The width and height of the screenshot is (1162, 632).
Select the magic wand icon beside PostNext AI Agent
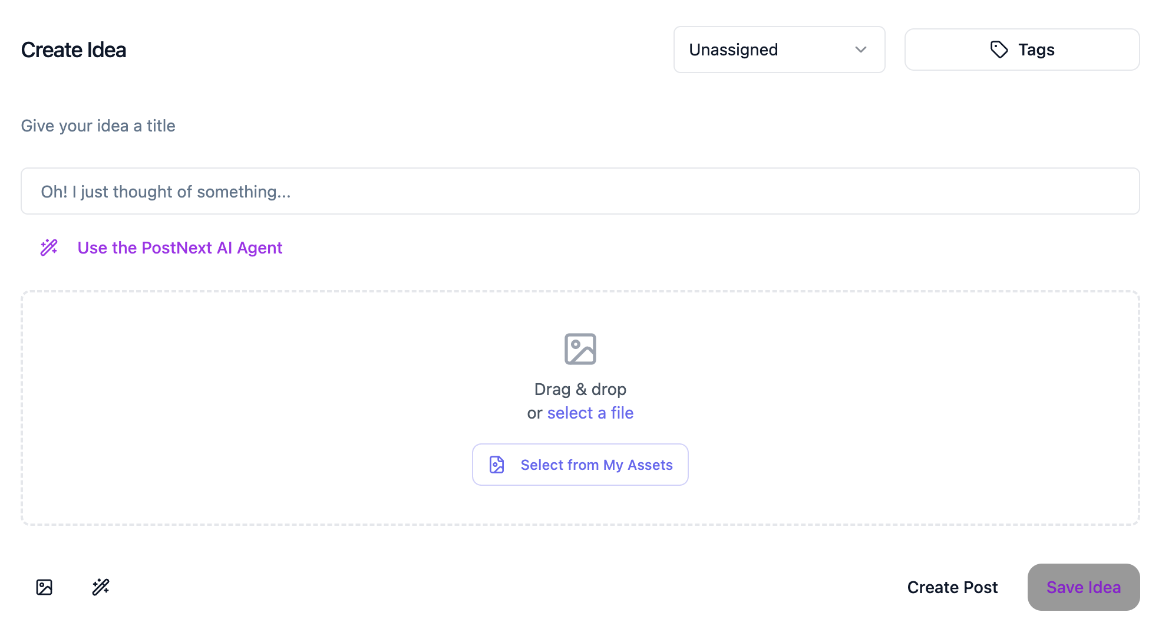[x=48, y=248]
